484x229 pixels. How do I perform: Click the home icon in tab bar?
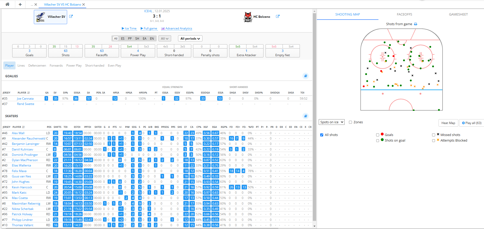tap(7, 4)
